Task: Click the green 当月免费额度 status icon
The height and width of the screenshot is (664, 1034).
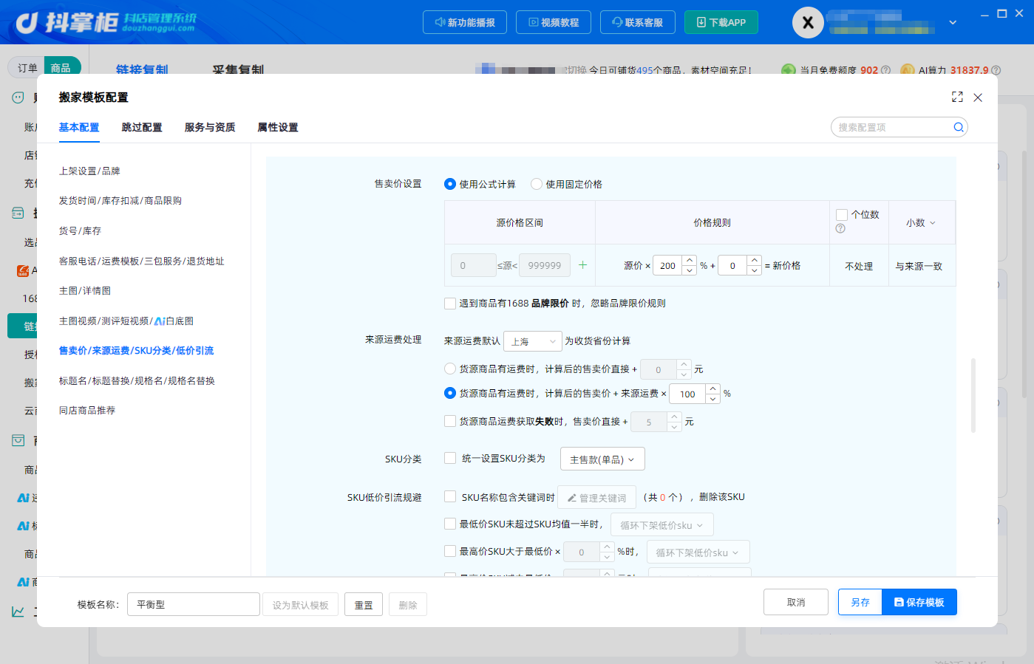Action: tap(789, 70)
